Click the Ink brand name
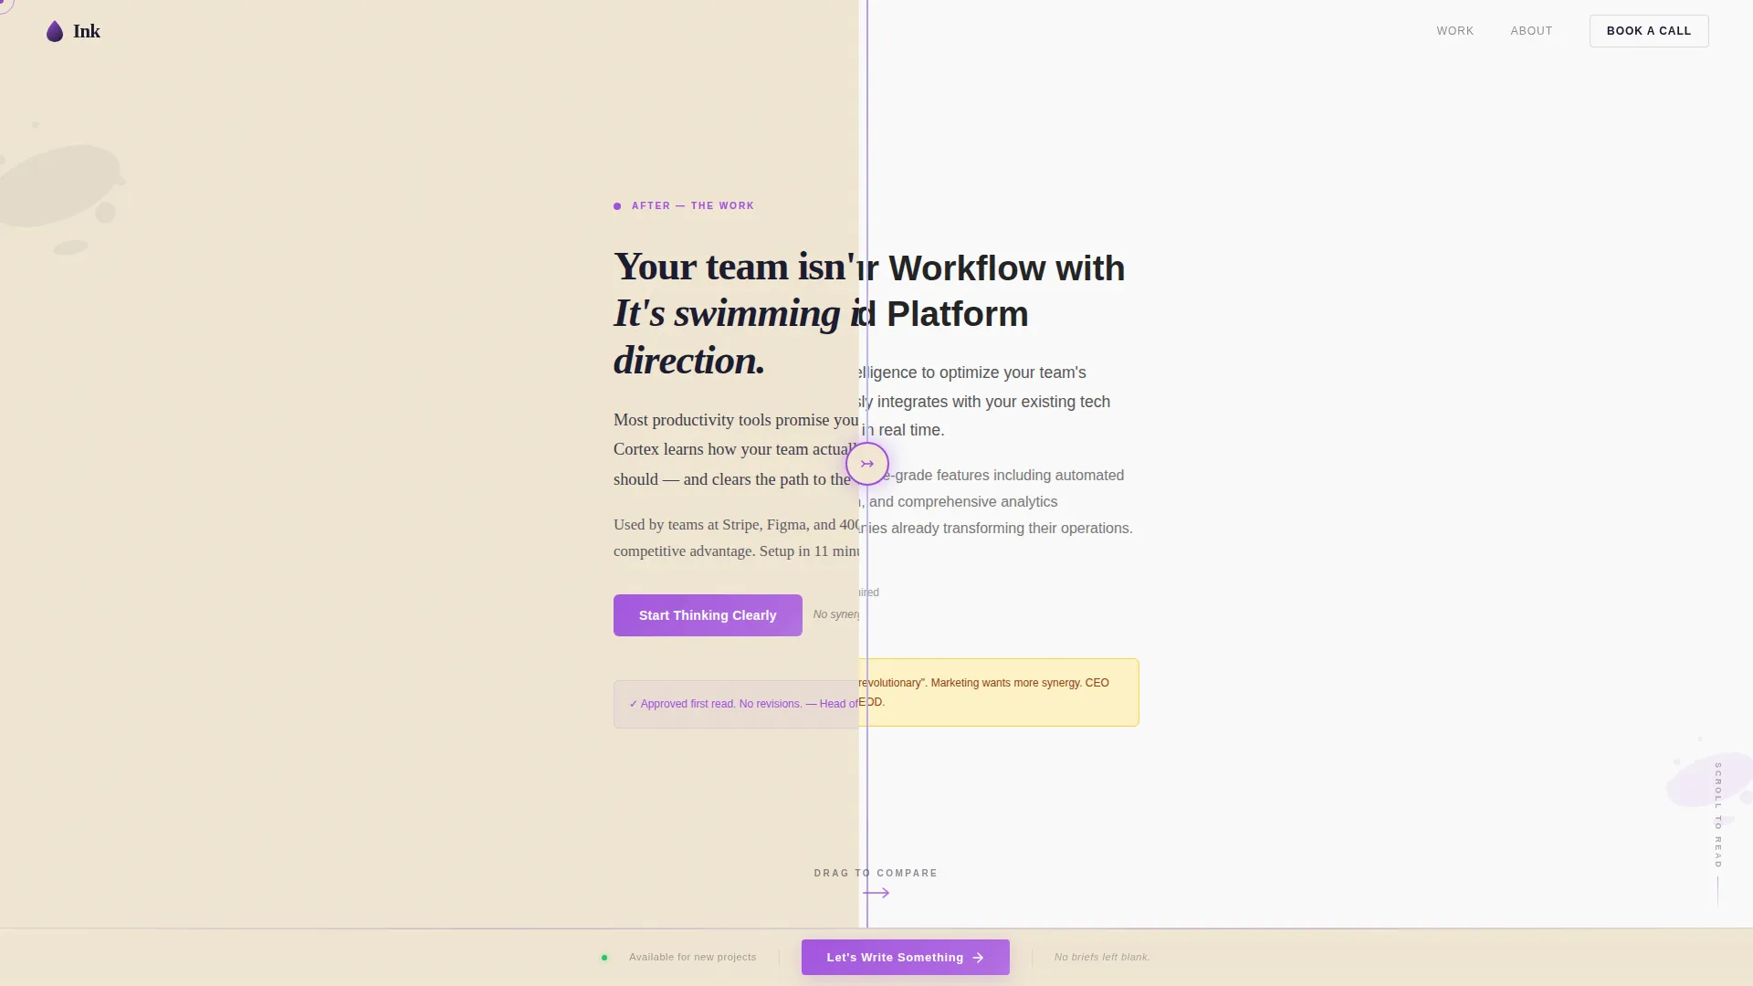 click(x=87, y=31)
